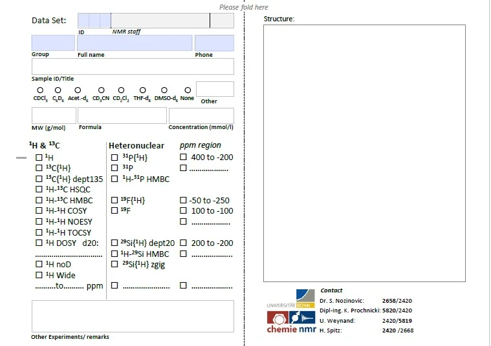Check the 400 to -200 ppm region
Image resolution: width=491 pixels, height=346 pixels.
coord(183,157)
